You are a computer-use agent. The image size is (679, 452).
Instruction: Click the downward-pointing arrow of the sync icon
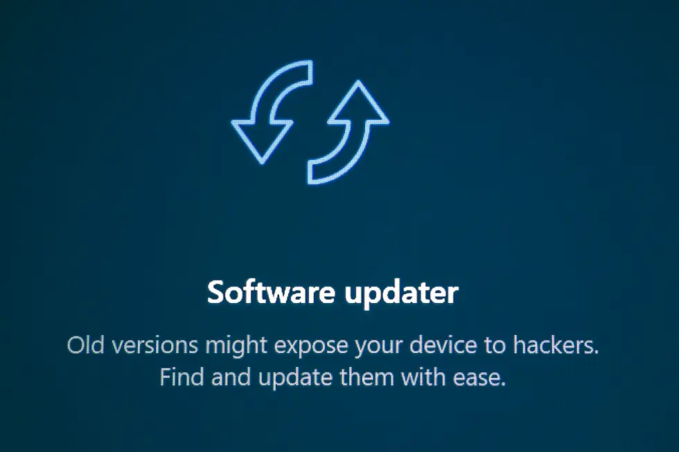(x=272, y=112)
